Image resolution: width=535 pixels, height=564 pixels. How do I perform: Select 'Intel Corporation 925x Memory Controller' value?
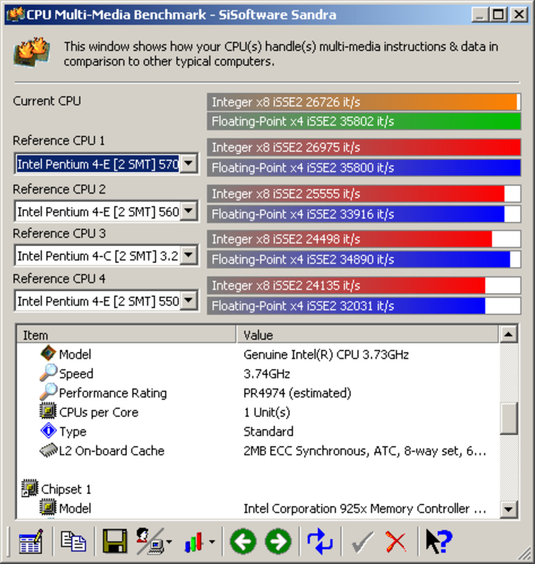pyautogui.click(x=365, y=508)
